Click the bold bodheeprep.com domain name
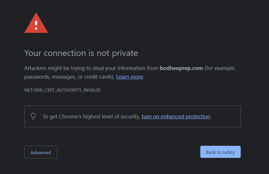The image size is (269, 174). click(x=181, y=69)
